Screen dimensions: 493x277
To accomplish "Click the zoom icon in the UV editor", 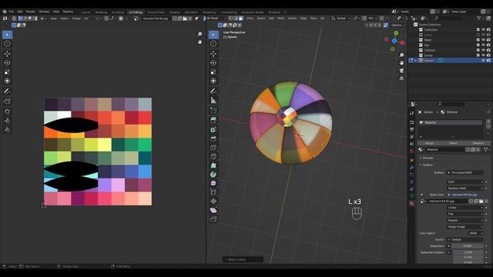I will (x=200, y=34).
